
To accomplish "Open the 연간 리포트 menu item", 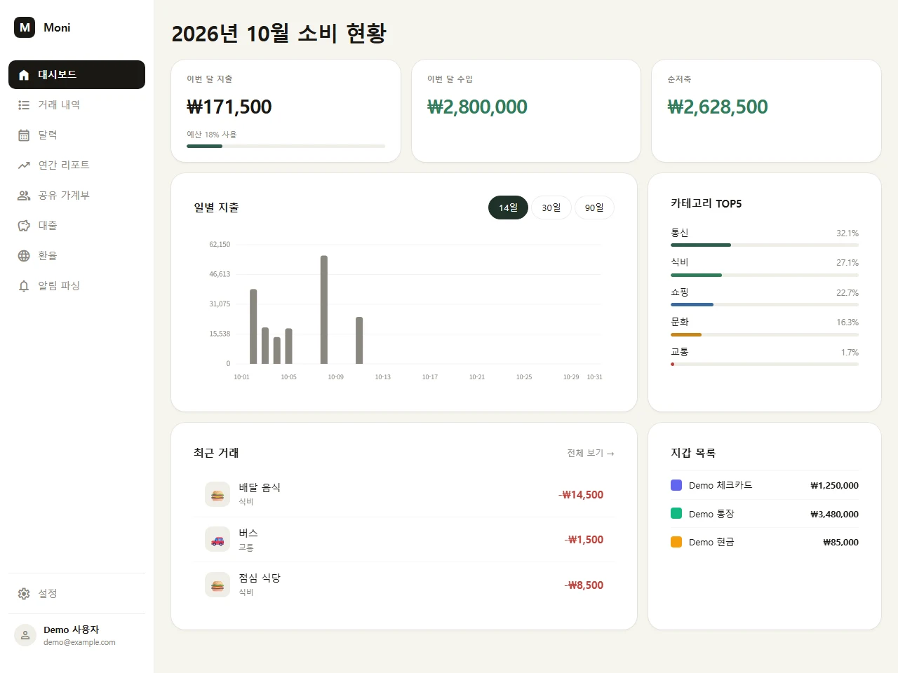I will tap(76, 165).
